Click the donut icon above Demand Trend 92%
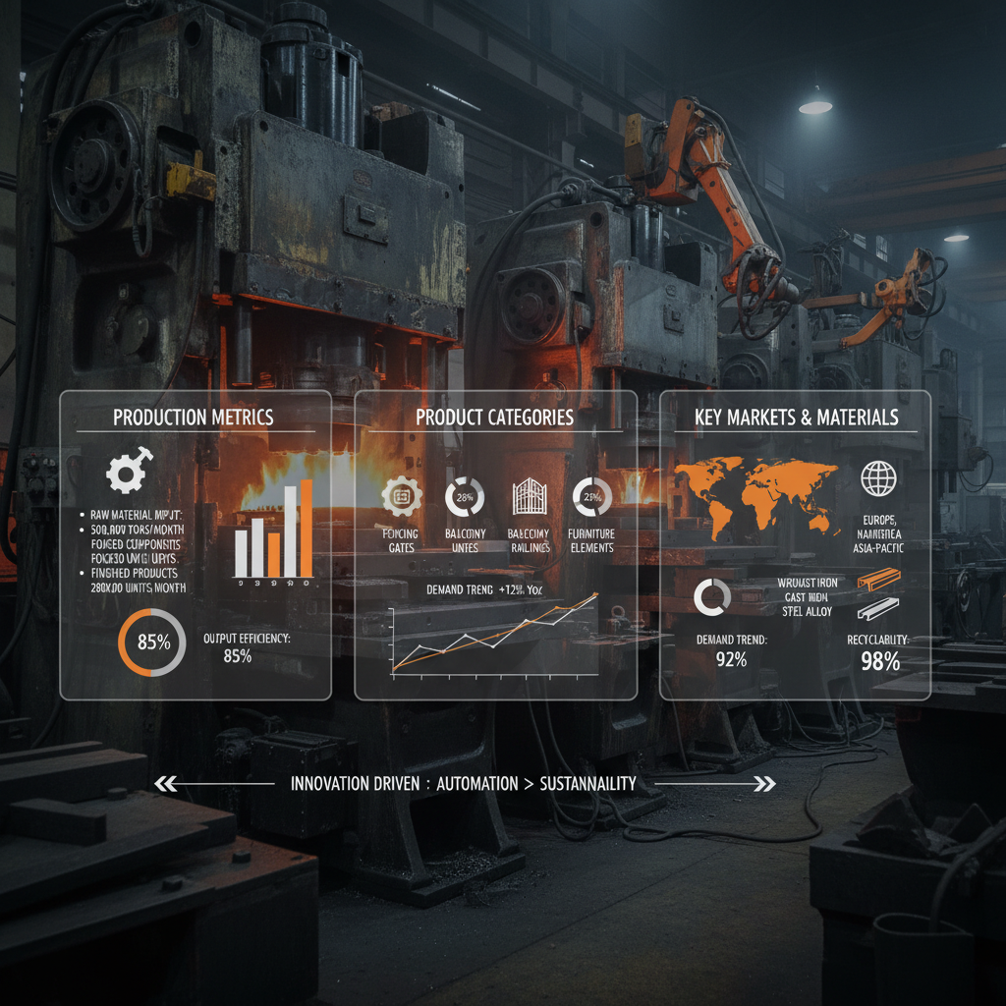 [x=712, y=596]
